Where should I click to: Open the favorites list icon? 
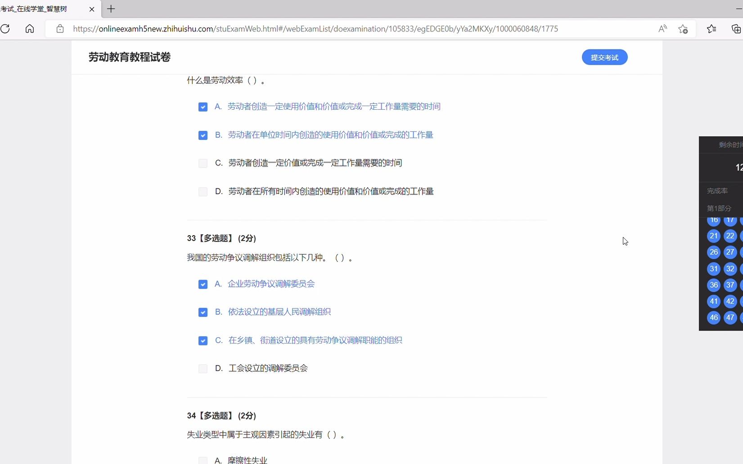tap(711, 29)
